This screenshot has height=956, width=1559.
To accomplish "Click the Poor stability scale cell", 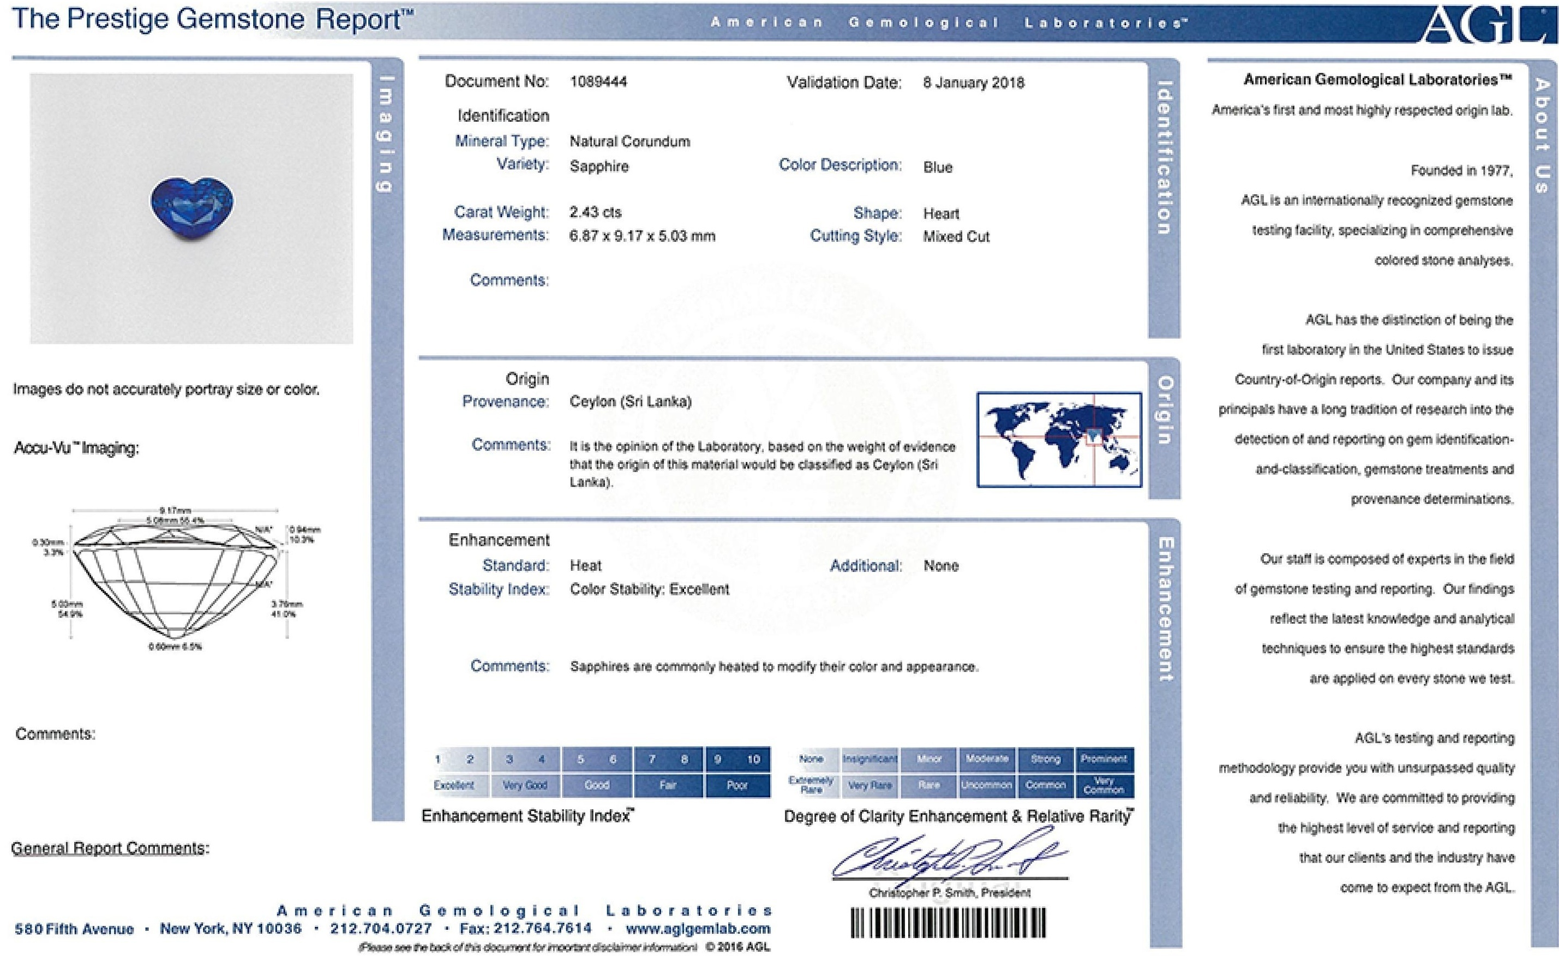I will click(x=736, y=785).
